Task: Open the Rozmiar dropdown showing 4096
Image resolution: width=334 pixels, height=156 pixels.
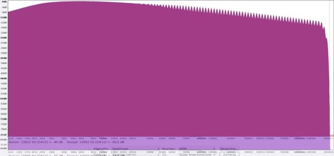Action: [x=197, y=149]
